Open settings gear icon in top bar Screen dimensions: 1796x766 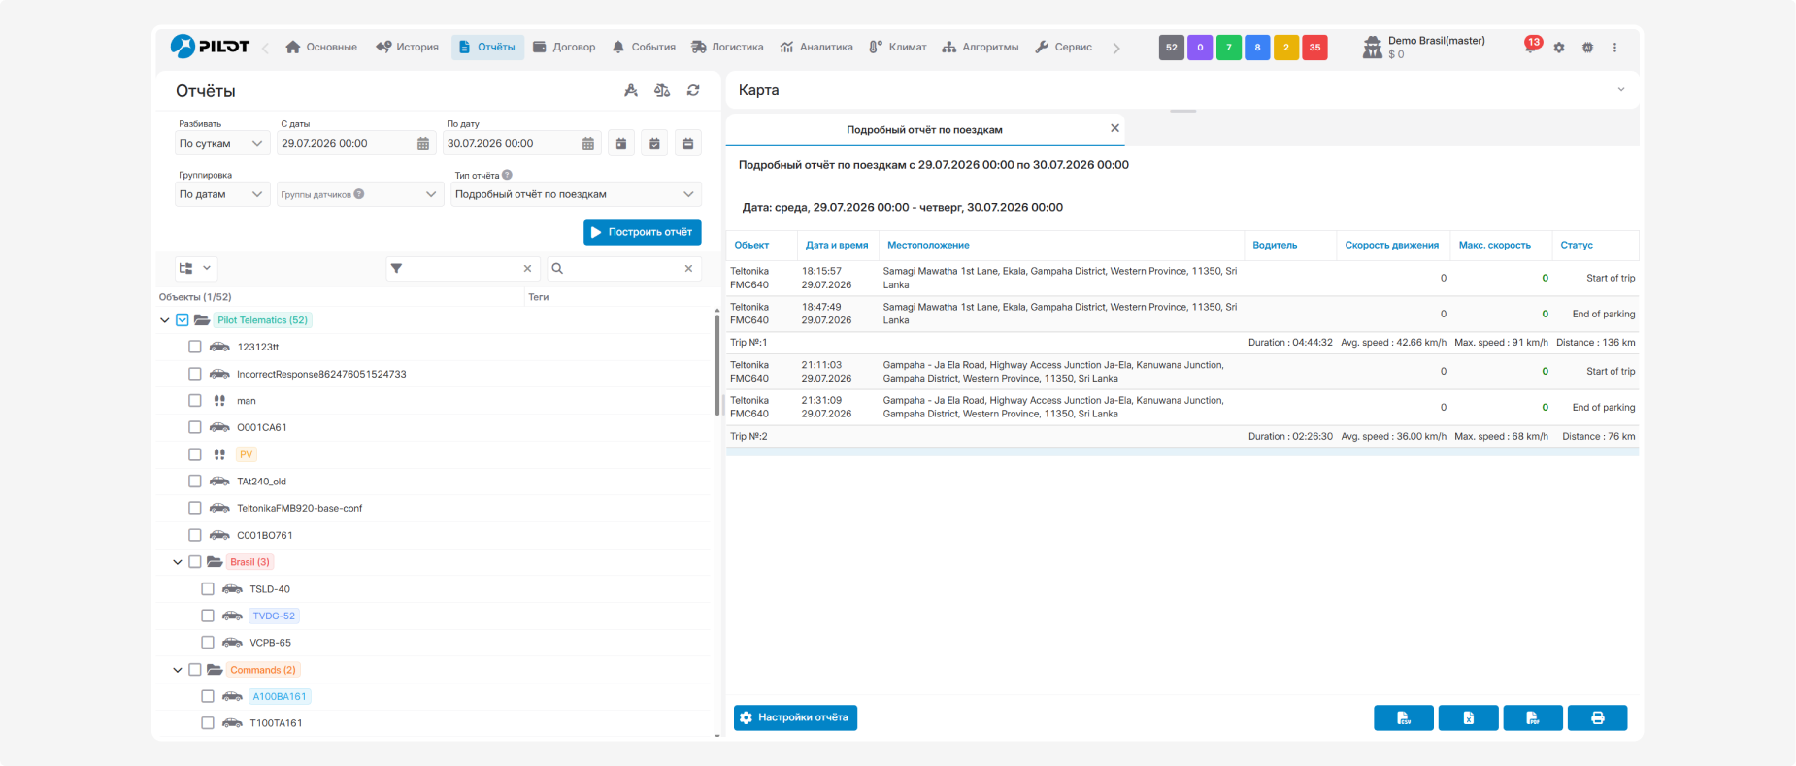click(1559, 48)
